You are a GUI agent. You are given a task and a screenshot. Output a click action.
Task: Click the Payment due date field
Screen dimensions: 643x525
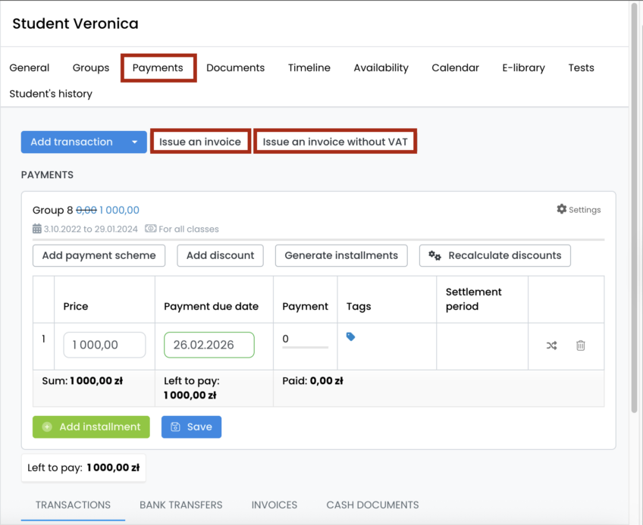pos(209,345)
